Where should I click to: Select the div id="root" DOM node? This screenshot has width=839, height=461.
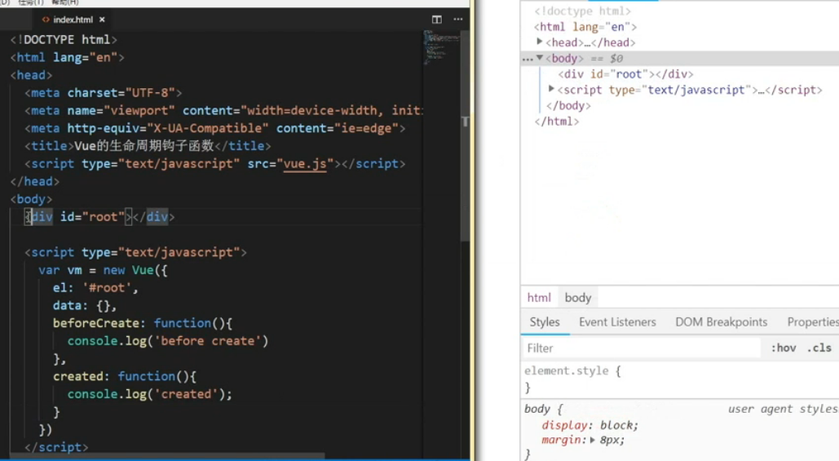[625, 74]
